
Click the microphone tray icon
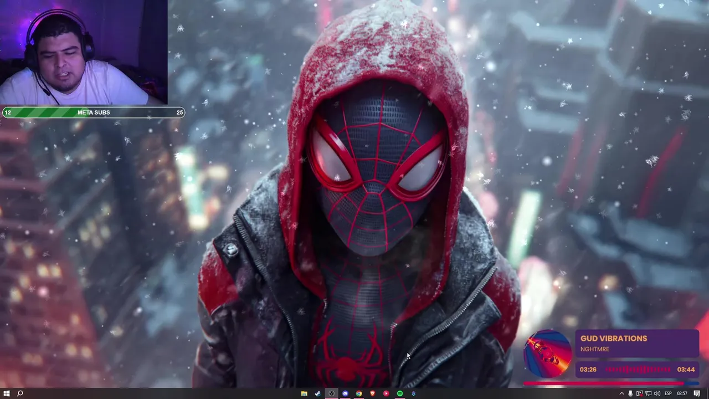(x=630, y=393)
